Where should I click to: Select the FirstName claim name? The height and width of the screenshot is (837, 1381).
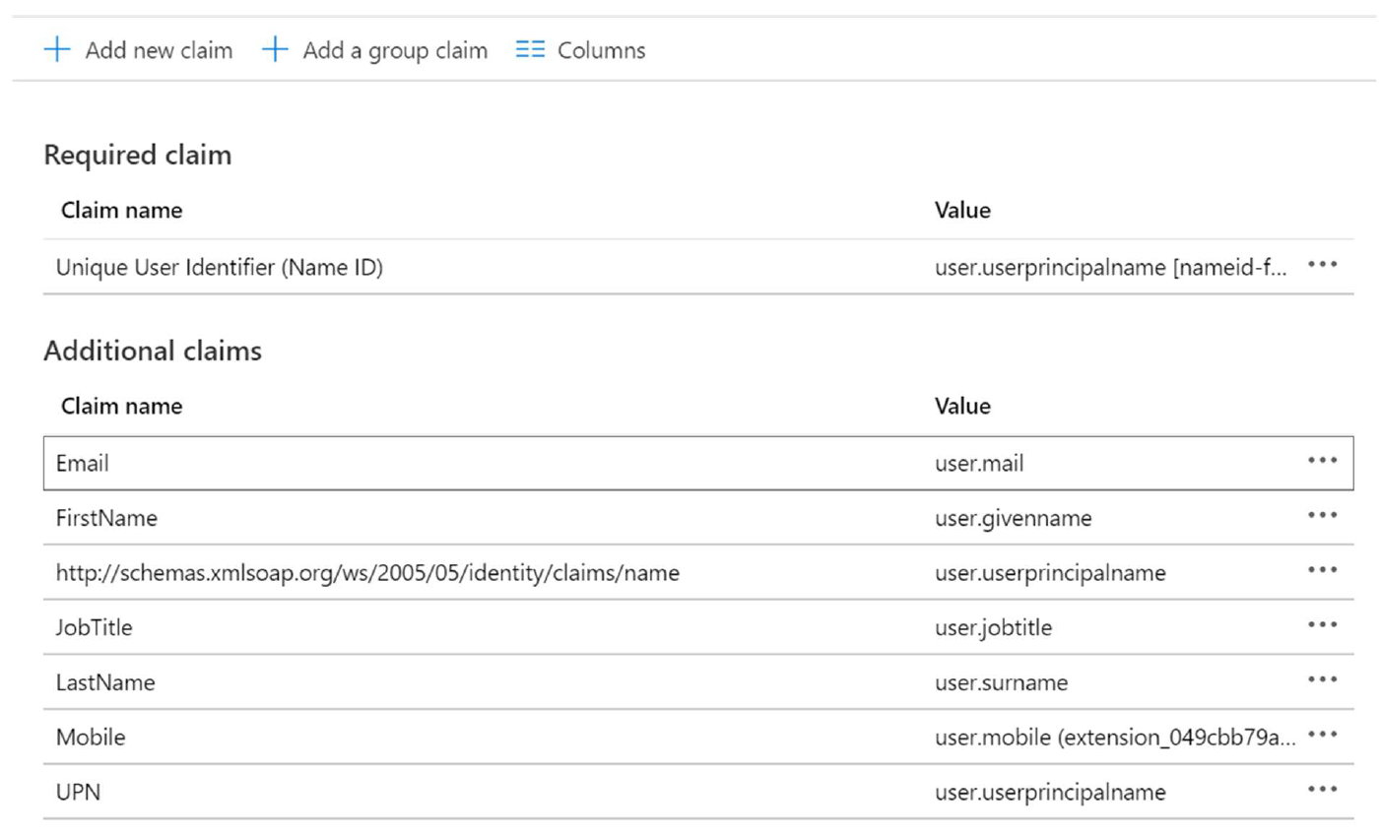click(x=106, y=518)
